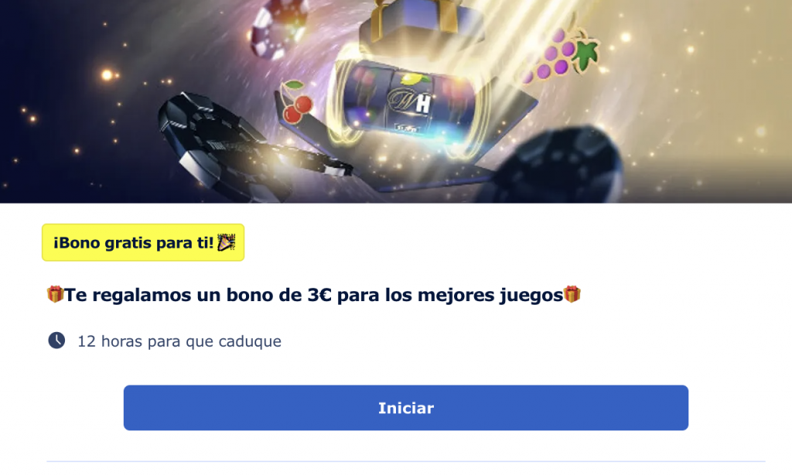Click the gift emoji before the headline
The width and height of the screenshot is (792, 476).
(55, 294)
